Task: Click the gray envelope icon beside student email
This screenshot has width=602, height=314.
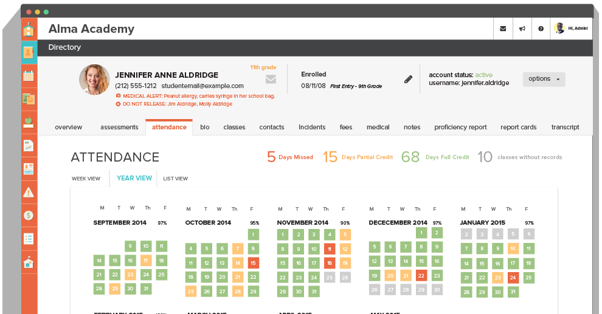Action: (x=271, y=79)
